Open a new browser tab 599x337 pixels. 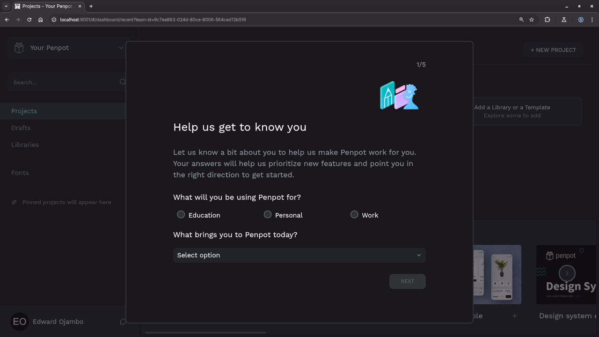click(91, 6)
